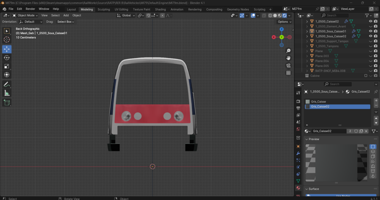
Task: Click the Options button in the viewport
Action: click(x=285, y=22)
